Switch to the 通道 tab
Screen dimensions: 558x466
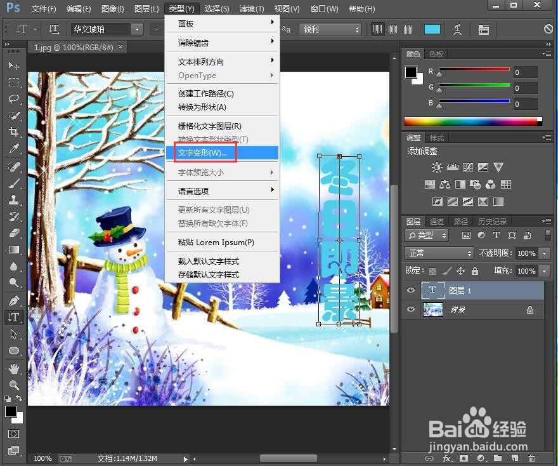[x=437, y=222]
